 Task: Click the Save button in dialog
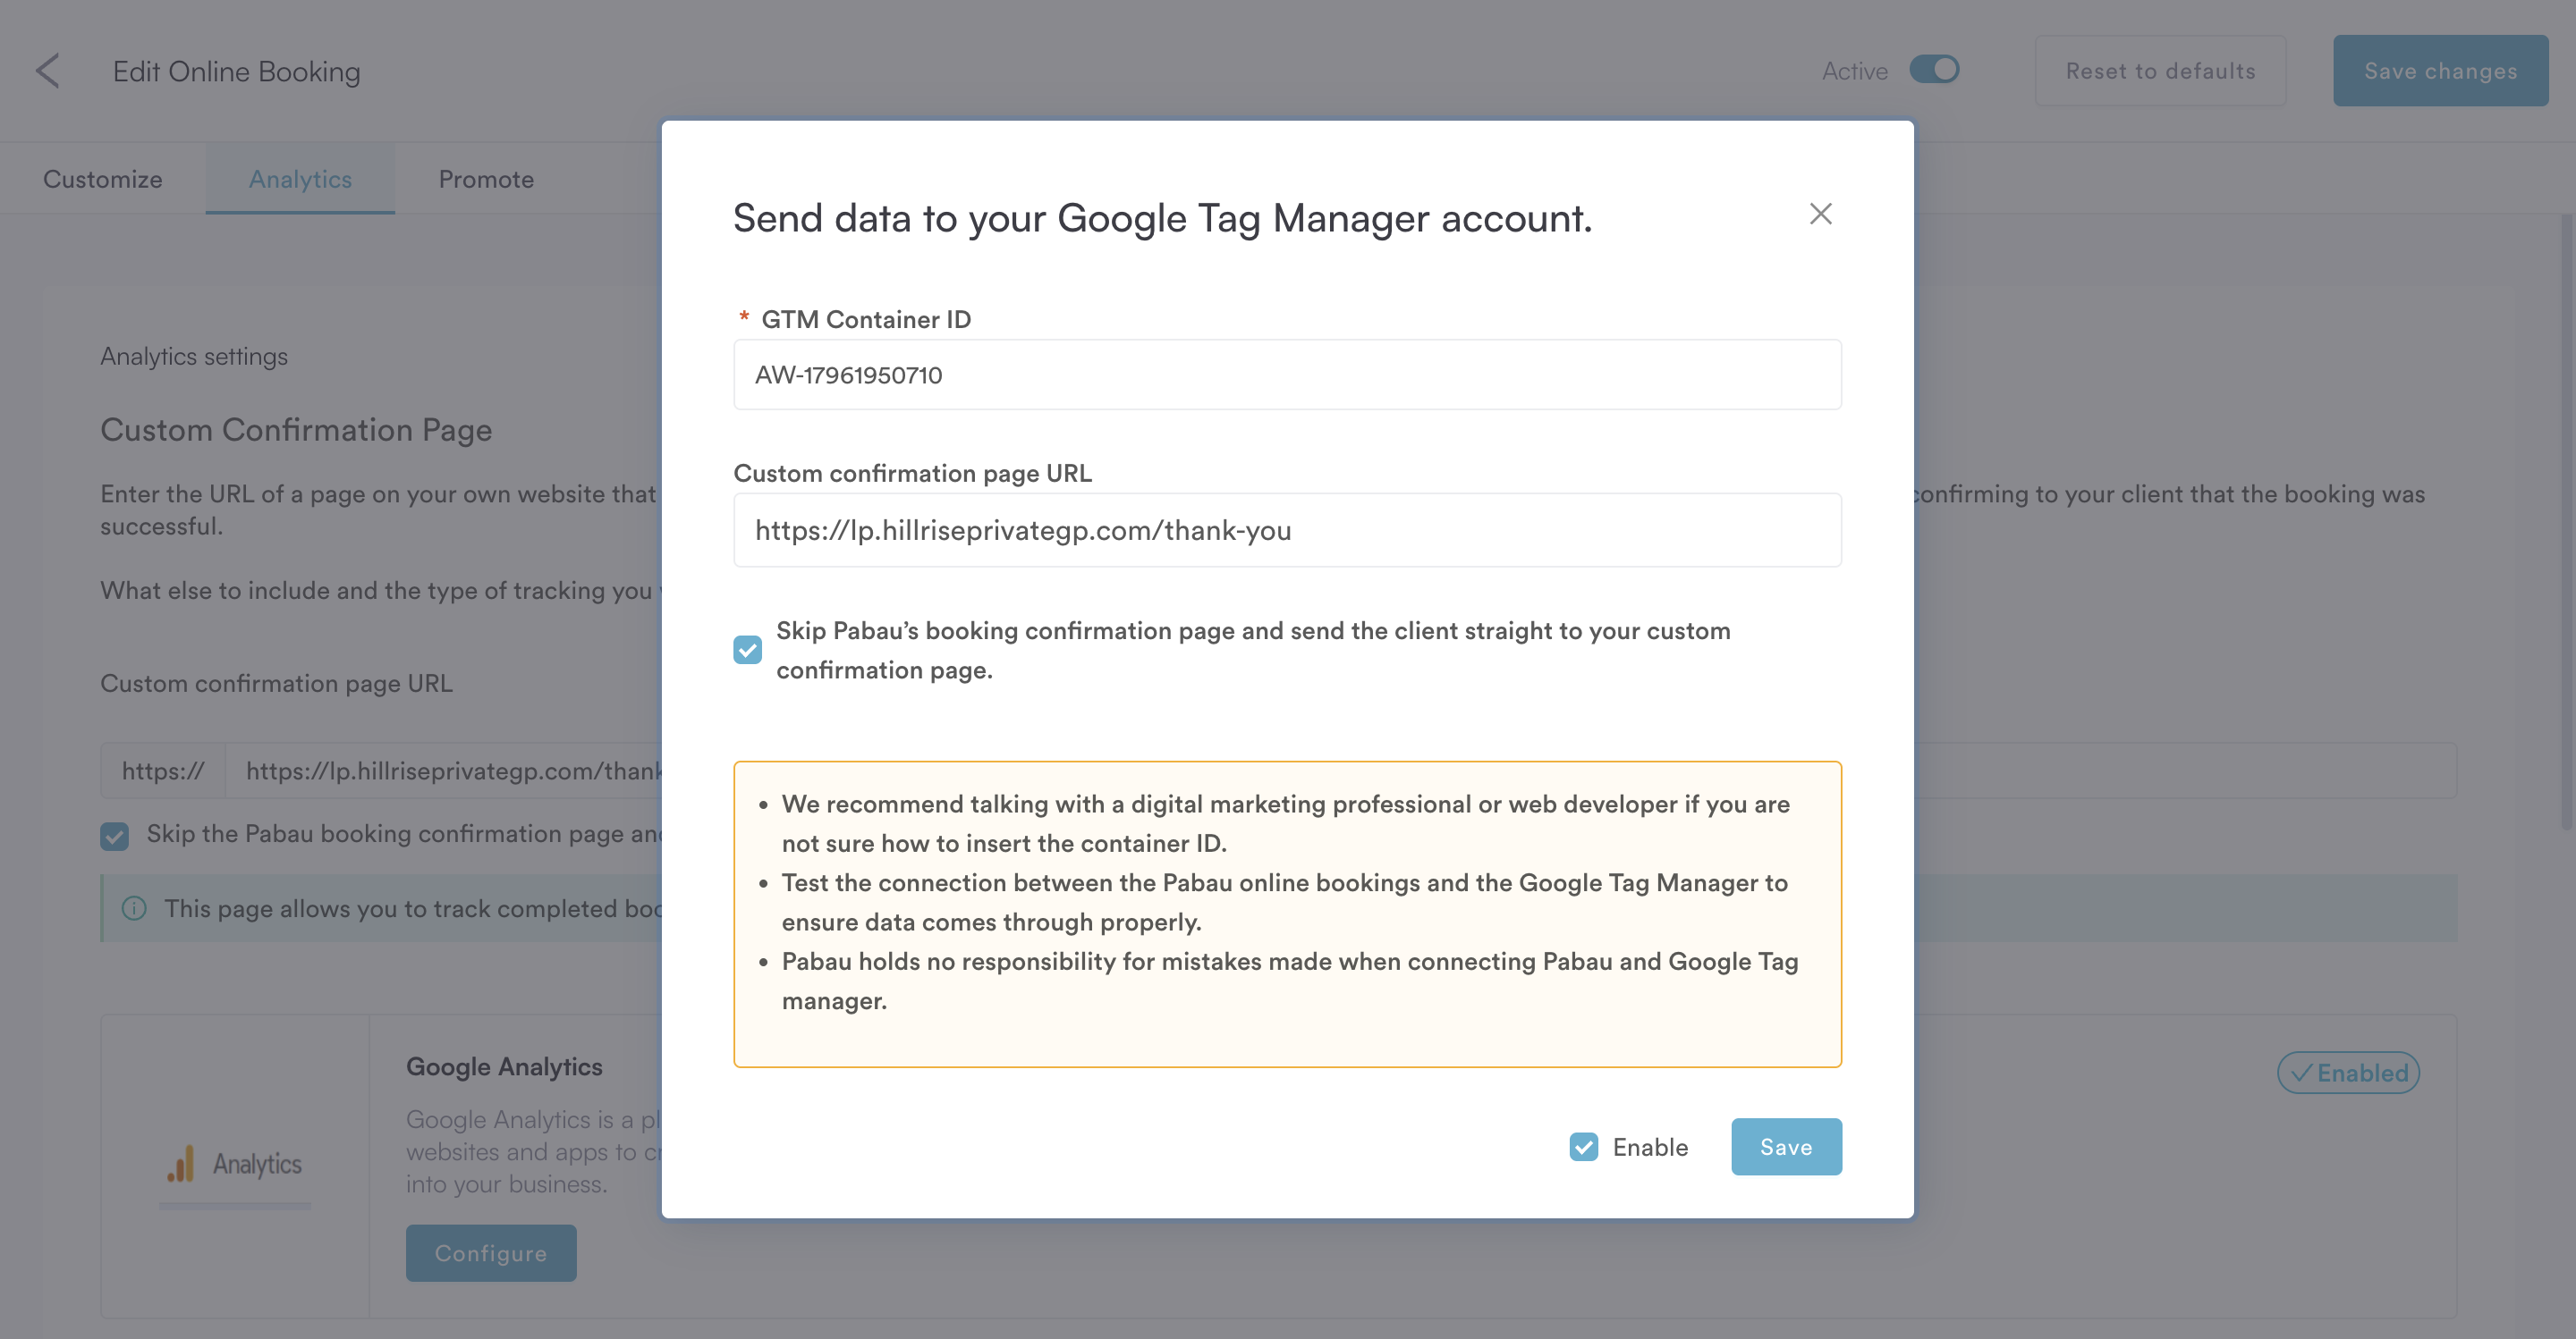(1786, 1147)
